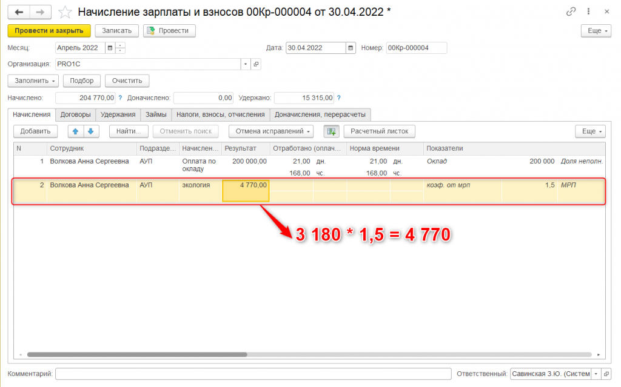Click help question mark beside Начислено
This screenshot has width=621, height=387.
pos(120,98)
